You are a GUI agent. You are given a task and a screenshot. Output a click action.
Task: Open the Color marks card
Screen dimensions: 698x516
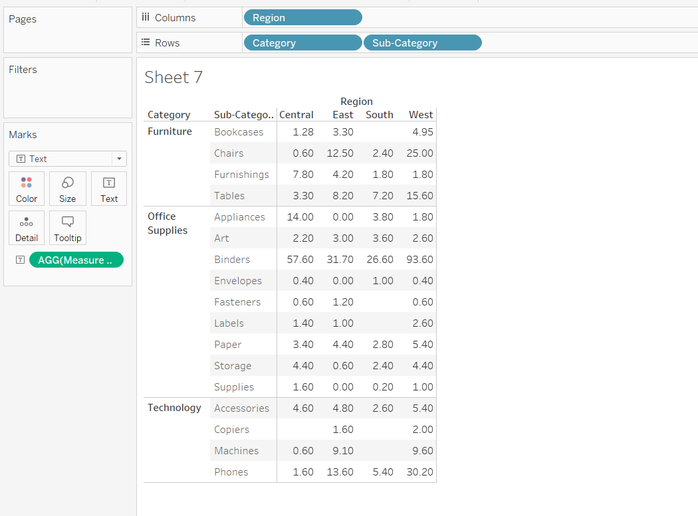coord(27,189)
